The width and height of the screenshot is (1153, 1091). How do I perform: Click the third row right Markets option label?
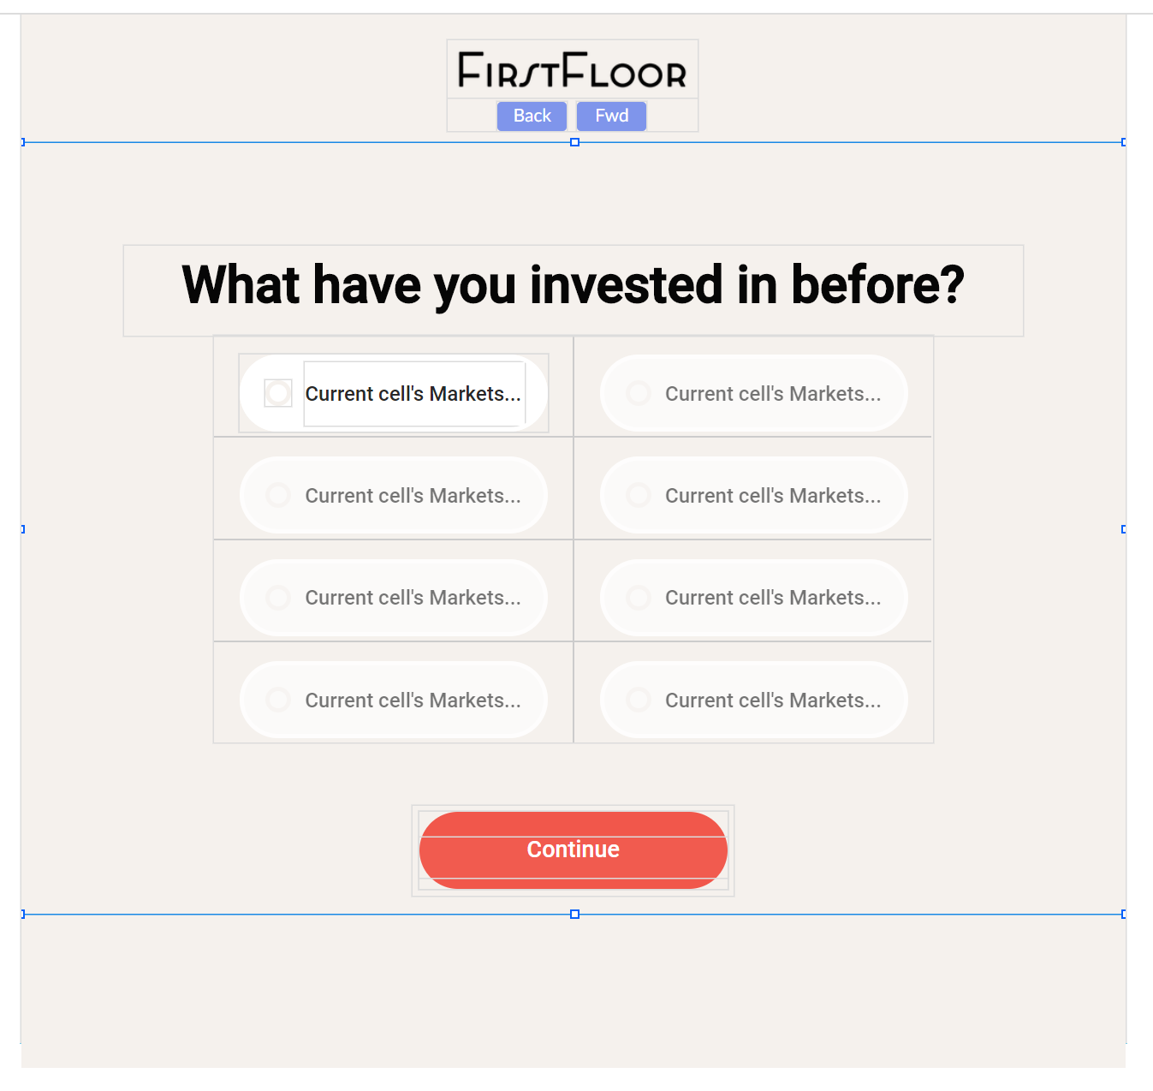coord(773,598)
